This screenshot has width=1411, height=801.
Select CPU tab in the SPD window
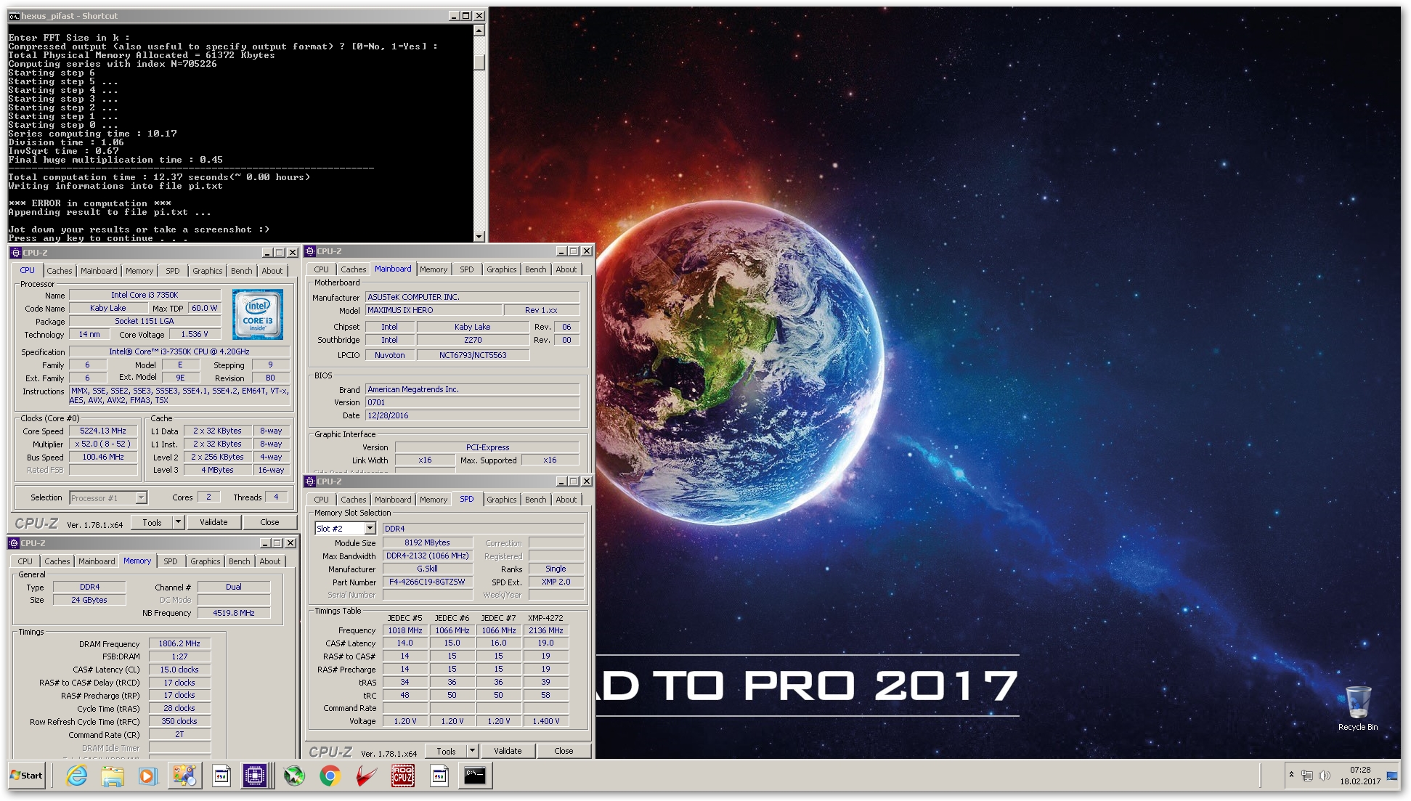(321, 500)
